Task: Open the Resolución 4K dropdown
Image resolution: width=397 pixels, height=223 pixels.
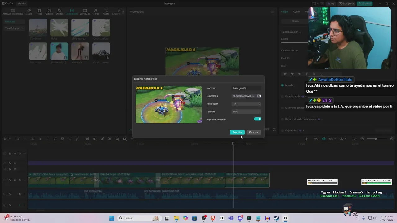Action: click(247, 104)
